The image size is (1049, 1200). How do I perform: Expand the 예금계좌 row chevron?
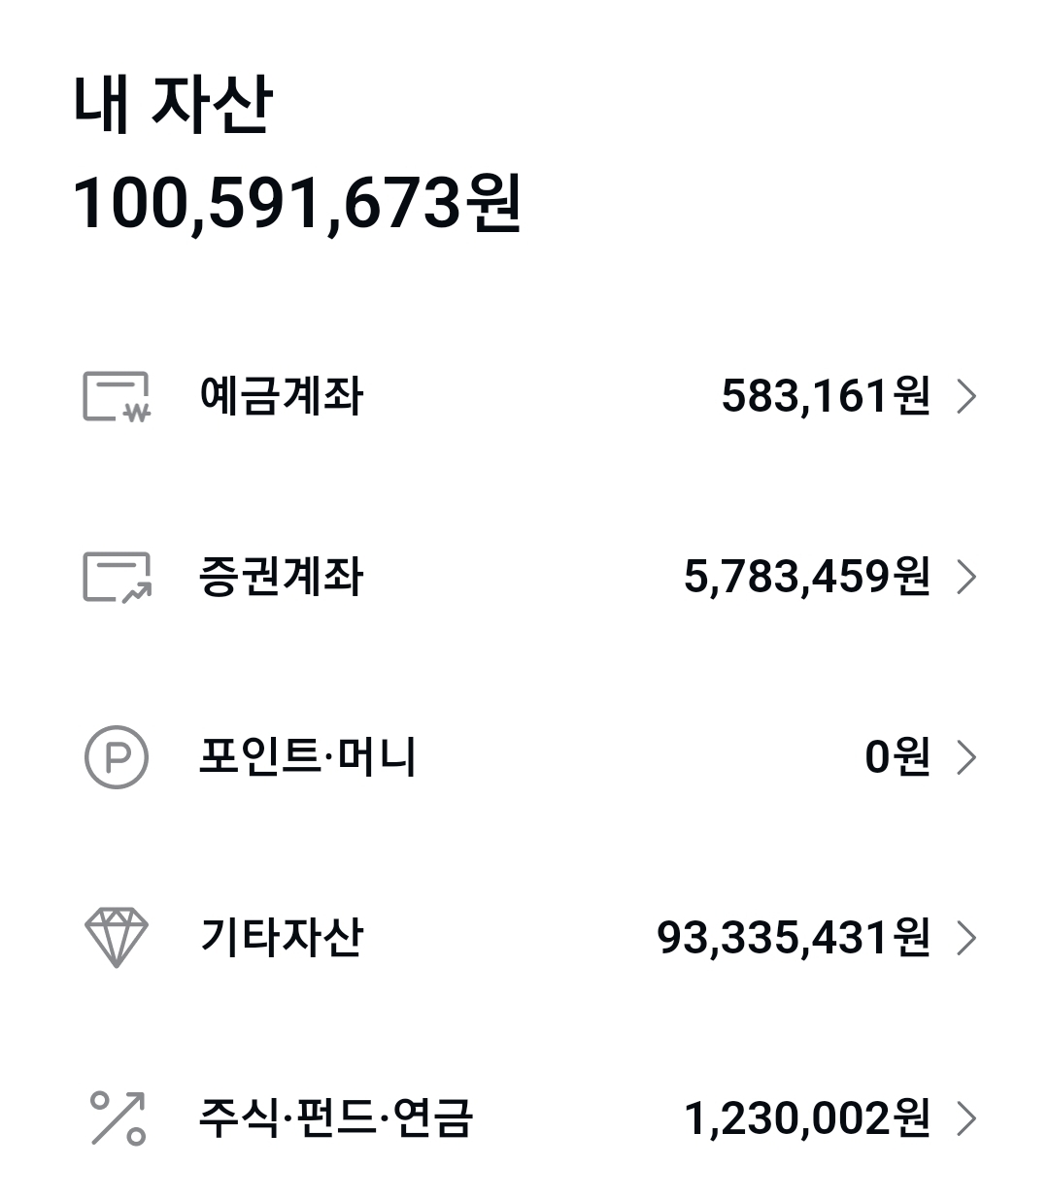(965, 396)
